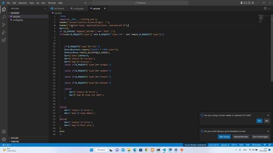Toggle the bottom panel layout icon
This screenshot has width=273, height=153.
(x=246, y=3)
